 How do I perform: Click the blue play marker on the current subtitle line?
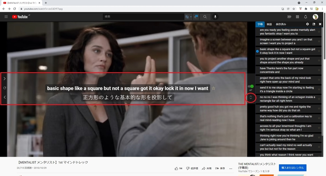click(258, 51)
